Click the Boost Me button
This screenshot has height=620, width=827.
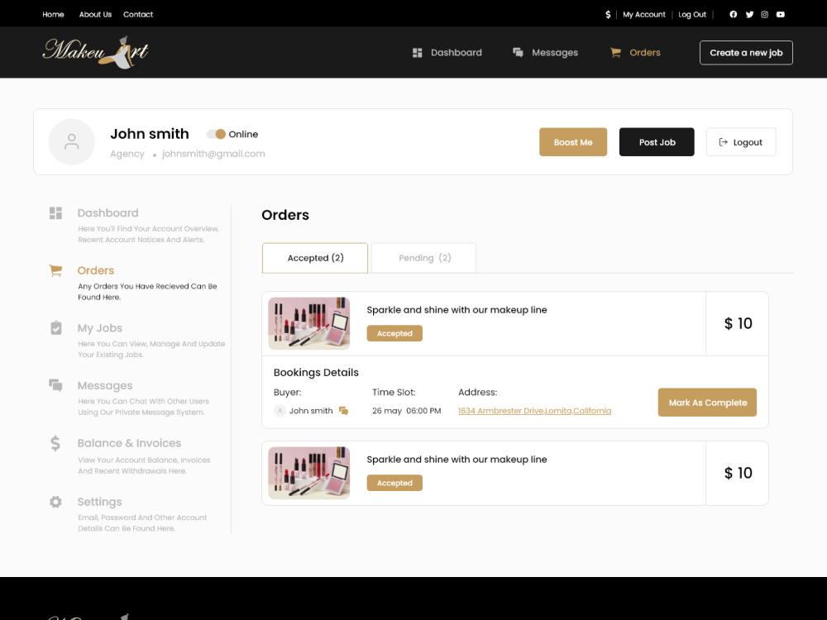coord(573,142)
